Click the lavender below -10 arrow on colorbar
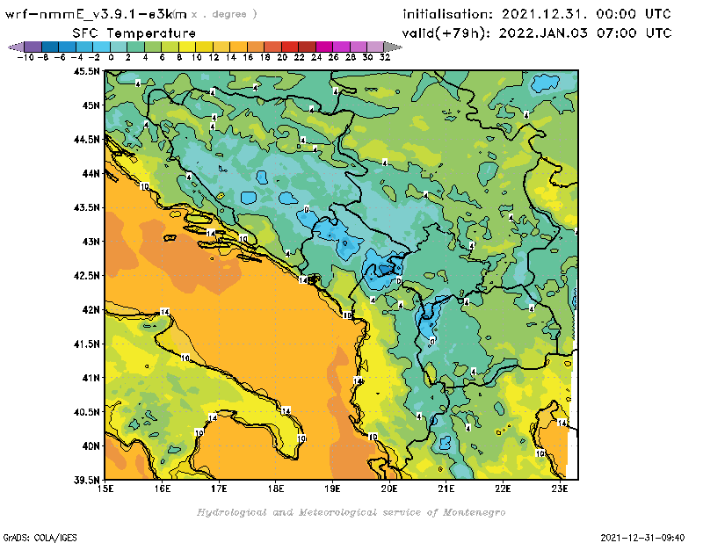Viewport: 703px width, 543px height. [x=16, y=47]
